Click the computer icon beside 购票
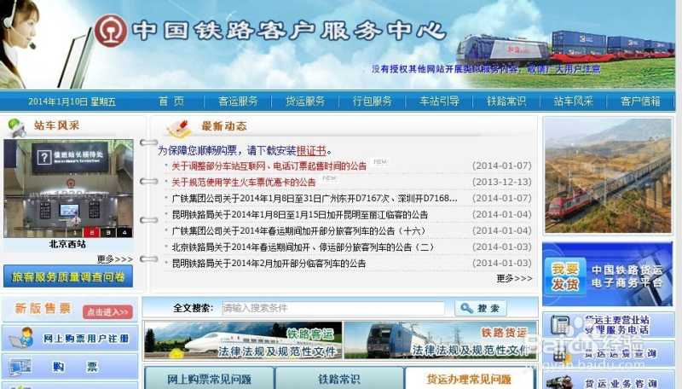The width and height of the screenshot is (682, 389). [20, 367]
